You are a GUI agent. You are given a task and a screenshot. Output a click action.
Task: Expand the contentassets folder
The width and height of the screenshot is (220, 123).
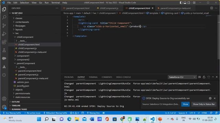coord(22,22)
